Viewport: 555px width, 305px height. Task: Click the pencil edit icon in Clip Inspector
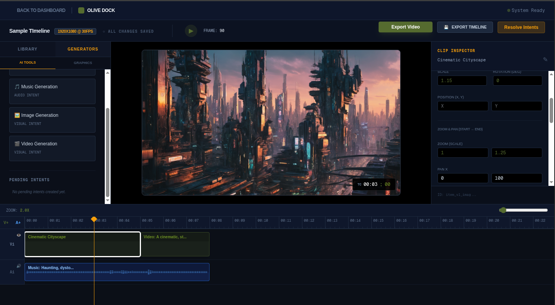coord(545,59)
